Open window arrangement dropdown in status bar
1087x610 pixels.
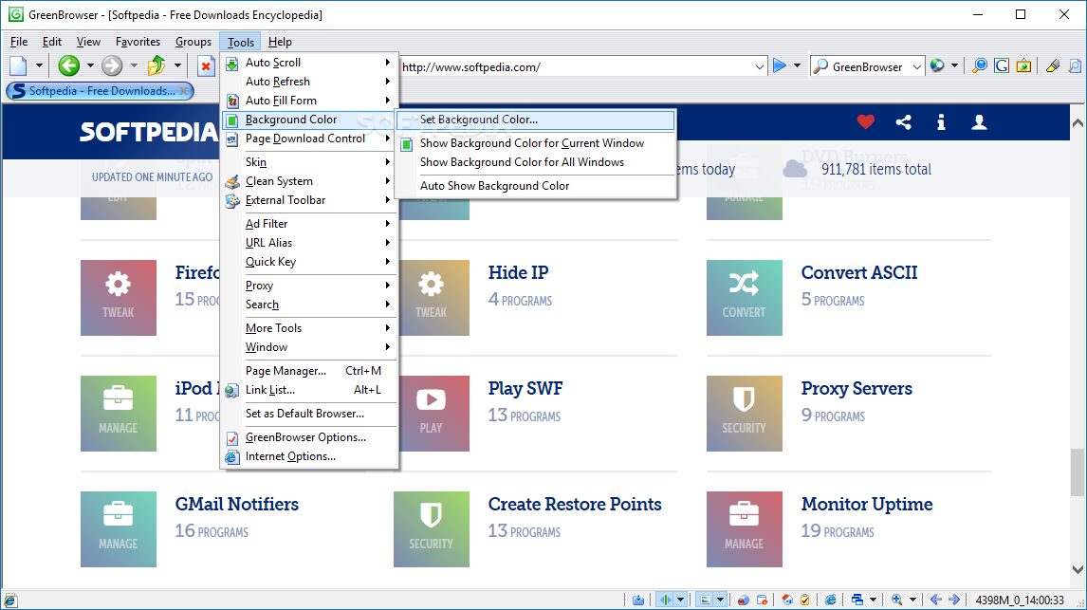click(872, 600)
